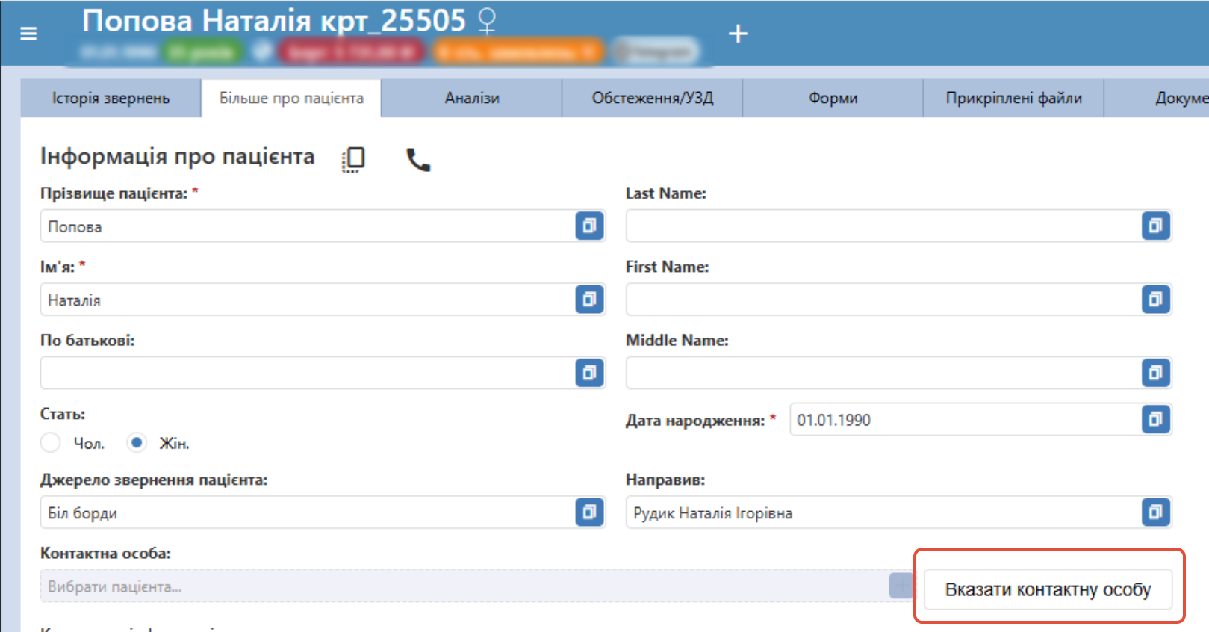This screenshot has width=1209, height=632.
Task: Copy surname field value Попова
Action: (x=589, y=226)
